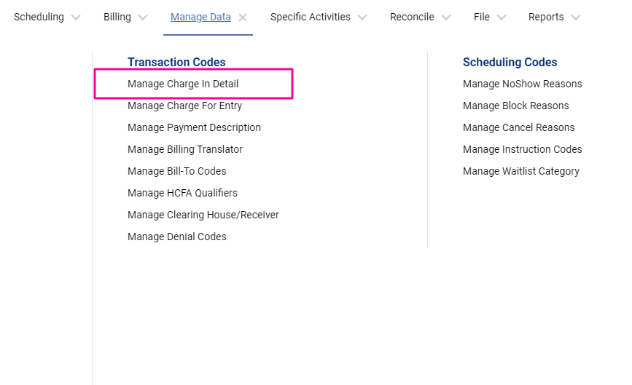
Task: Go to Manage Cancel Reasons
Action: (518, 127)
